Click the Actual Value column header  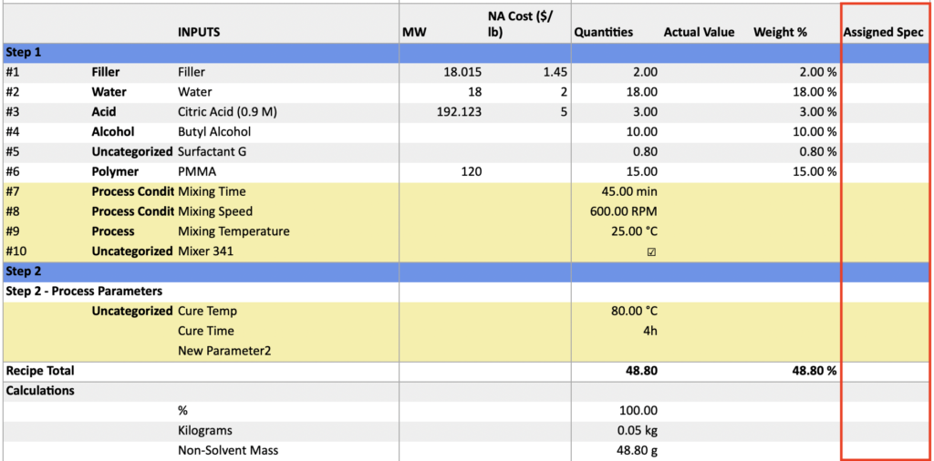pos(699,32)
